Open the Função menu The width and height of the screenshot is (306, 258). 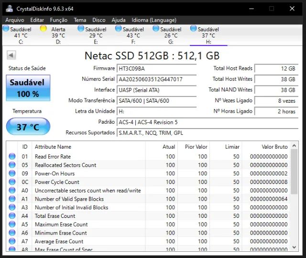point(59,20)
